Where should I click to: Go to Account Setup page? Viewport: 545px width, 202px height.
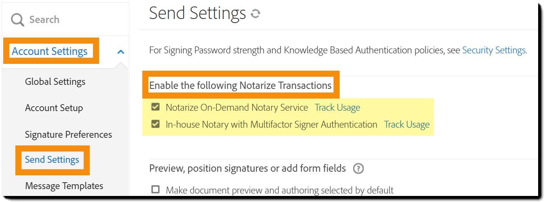[x=54, y=108]
